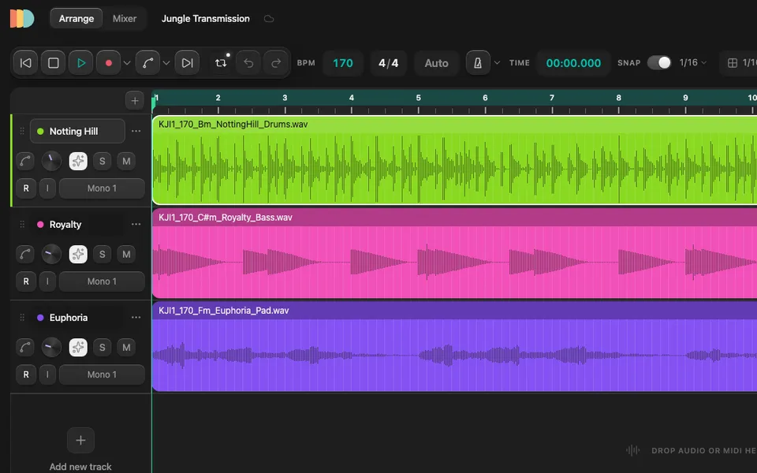Switch to the Mixer tab
The image size is (757, 473).
[x=125, y=18]
